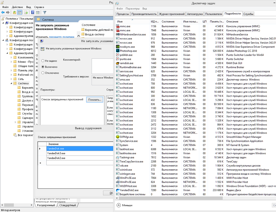The image size is (276, 212).
Task: Click the 'Показать...' button
Action: (95, 99)
